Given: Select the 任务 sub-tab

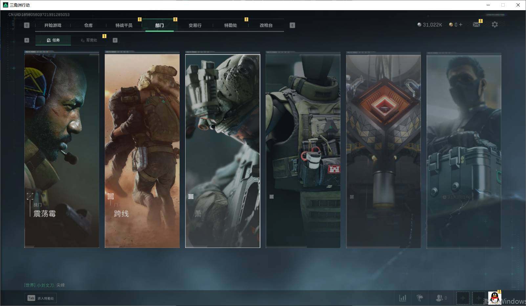Looking at the screenshot, I should [x=53, y=40].
